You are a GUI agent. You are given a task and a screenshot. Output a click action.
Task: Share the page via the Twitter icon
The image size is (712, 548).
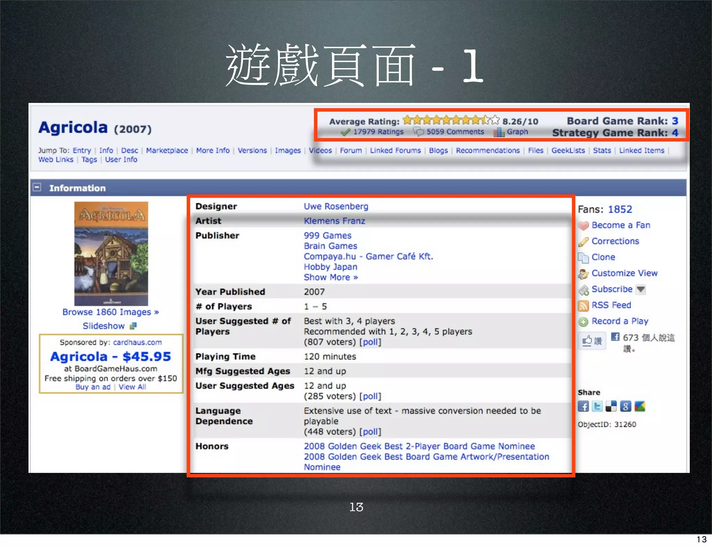[597, 406]
